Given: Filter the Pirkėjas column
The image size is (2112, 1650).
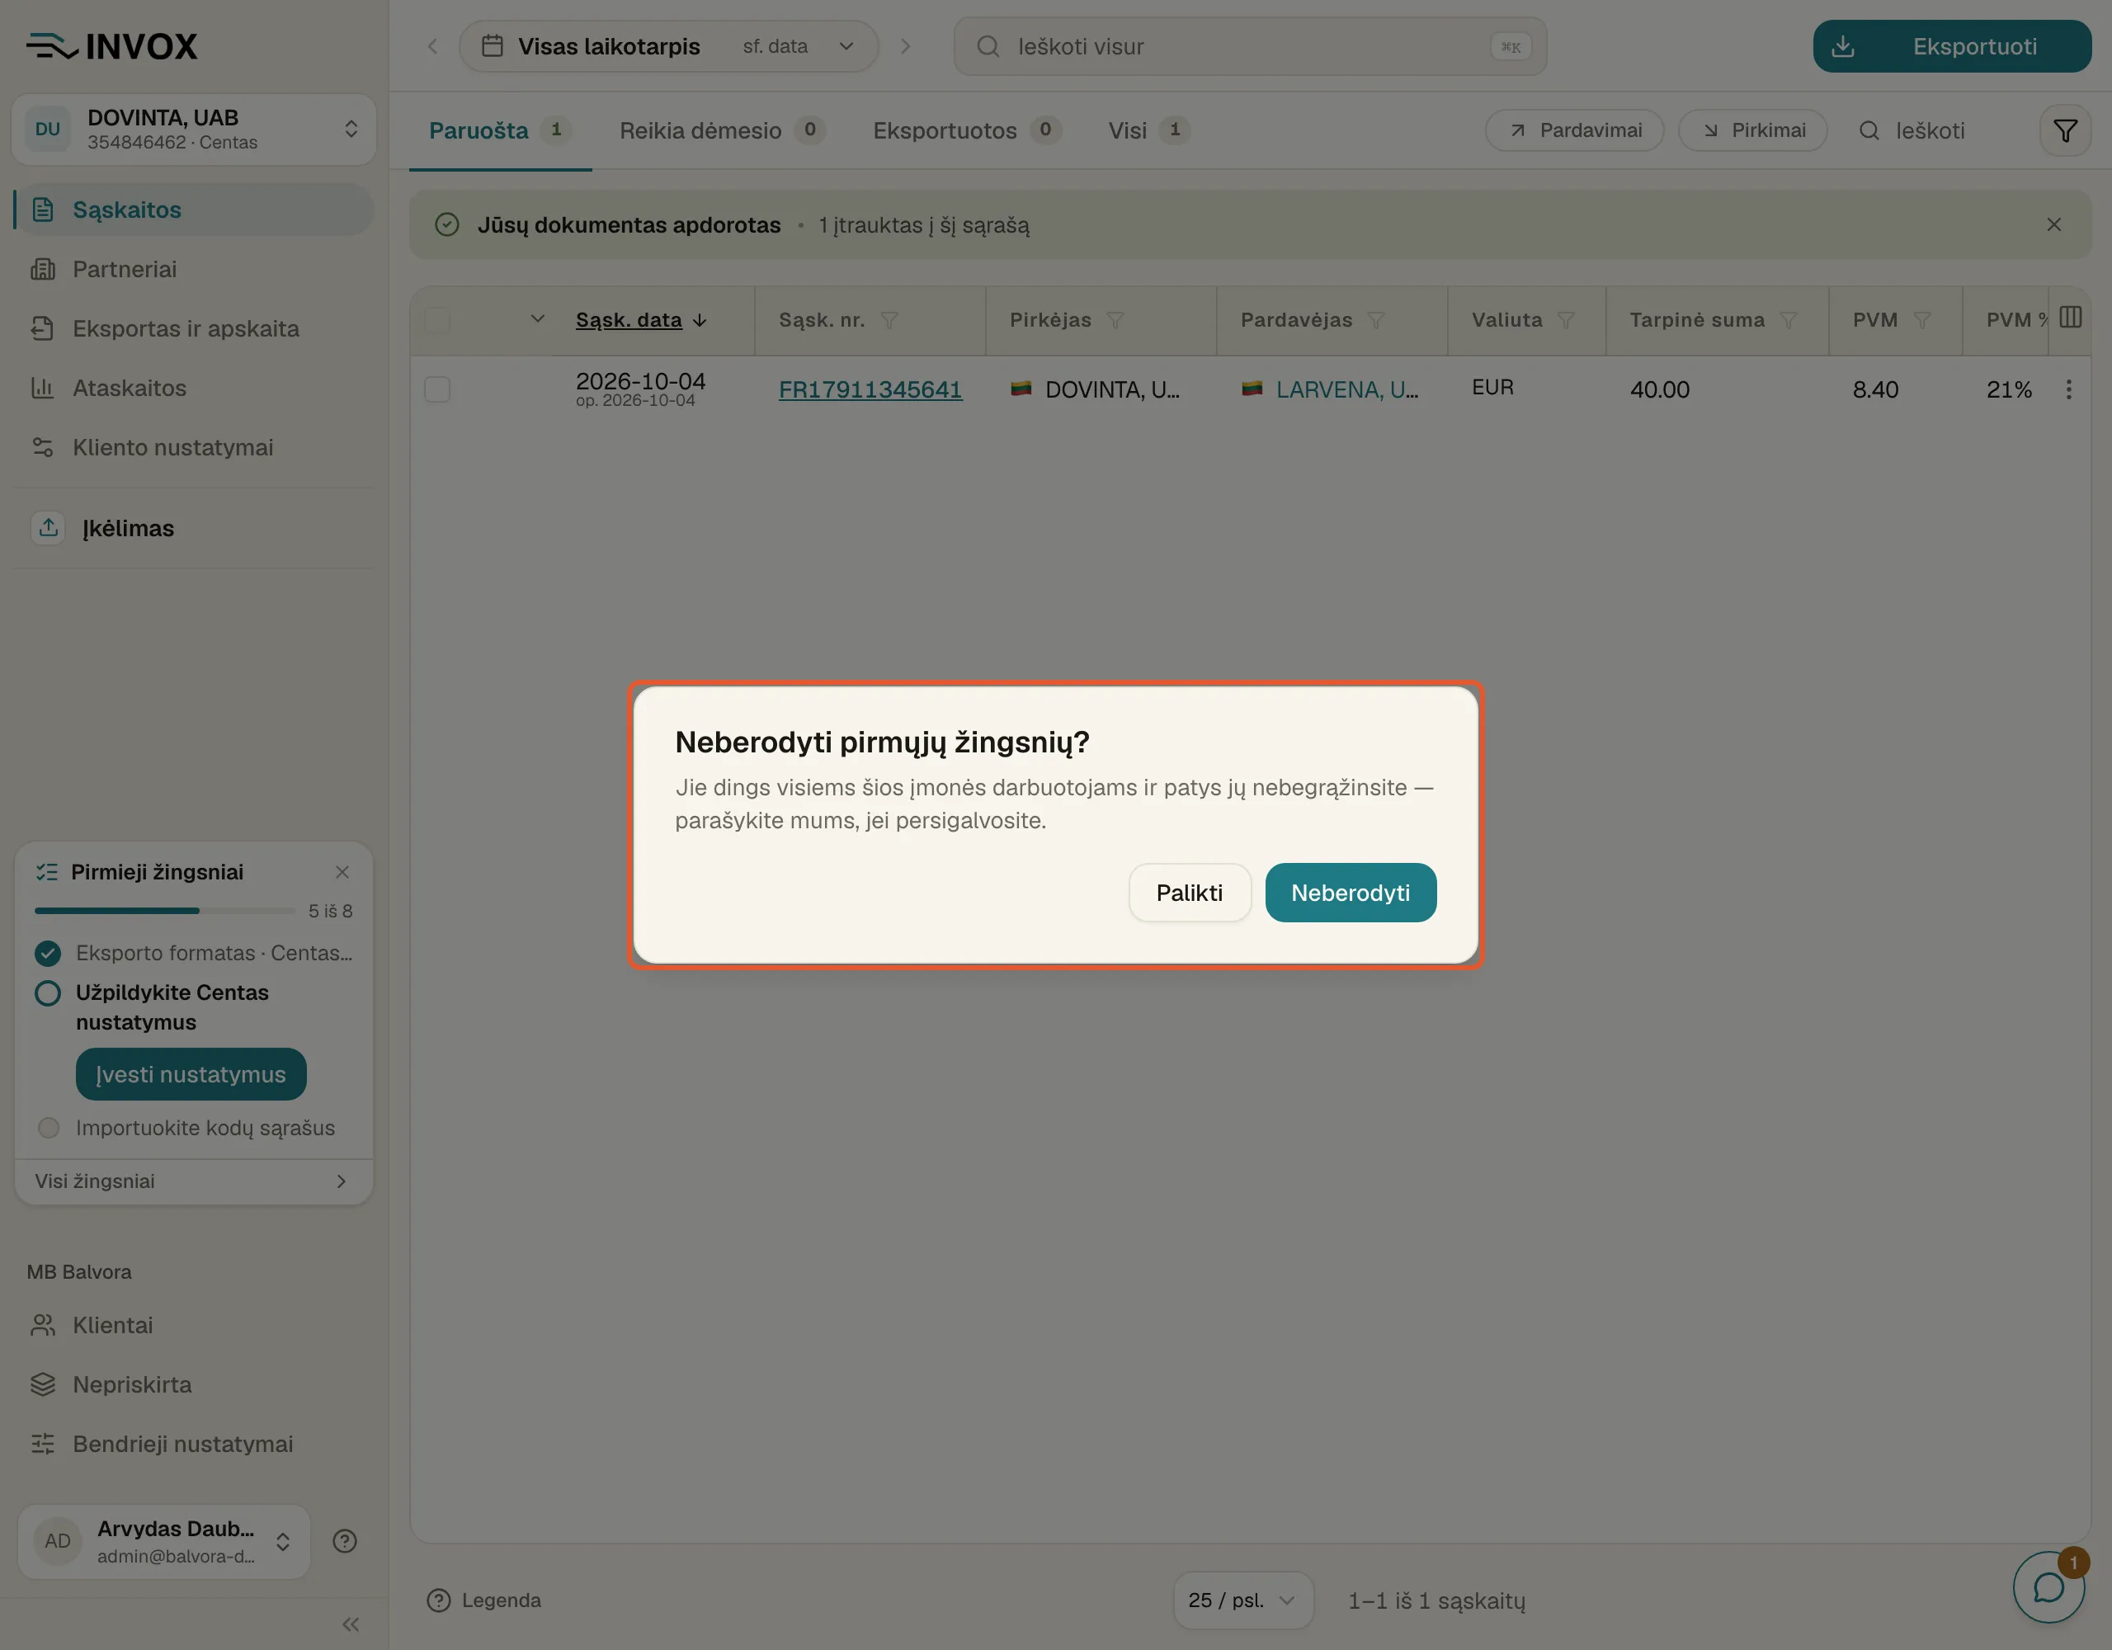Looking at the screenshot, I should [x=1115, y=320].
